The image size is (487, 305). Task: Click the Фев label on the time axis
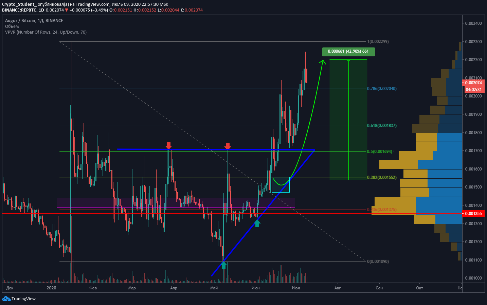tap(93, 288)
